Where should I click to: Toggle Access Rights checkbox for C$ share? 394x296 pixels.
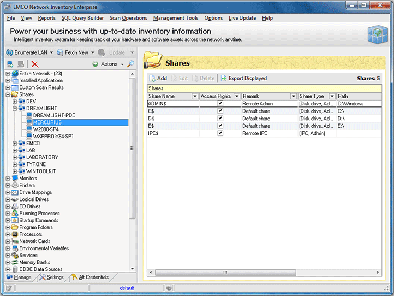pos(220,111)
